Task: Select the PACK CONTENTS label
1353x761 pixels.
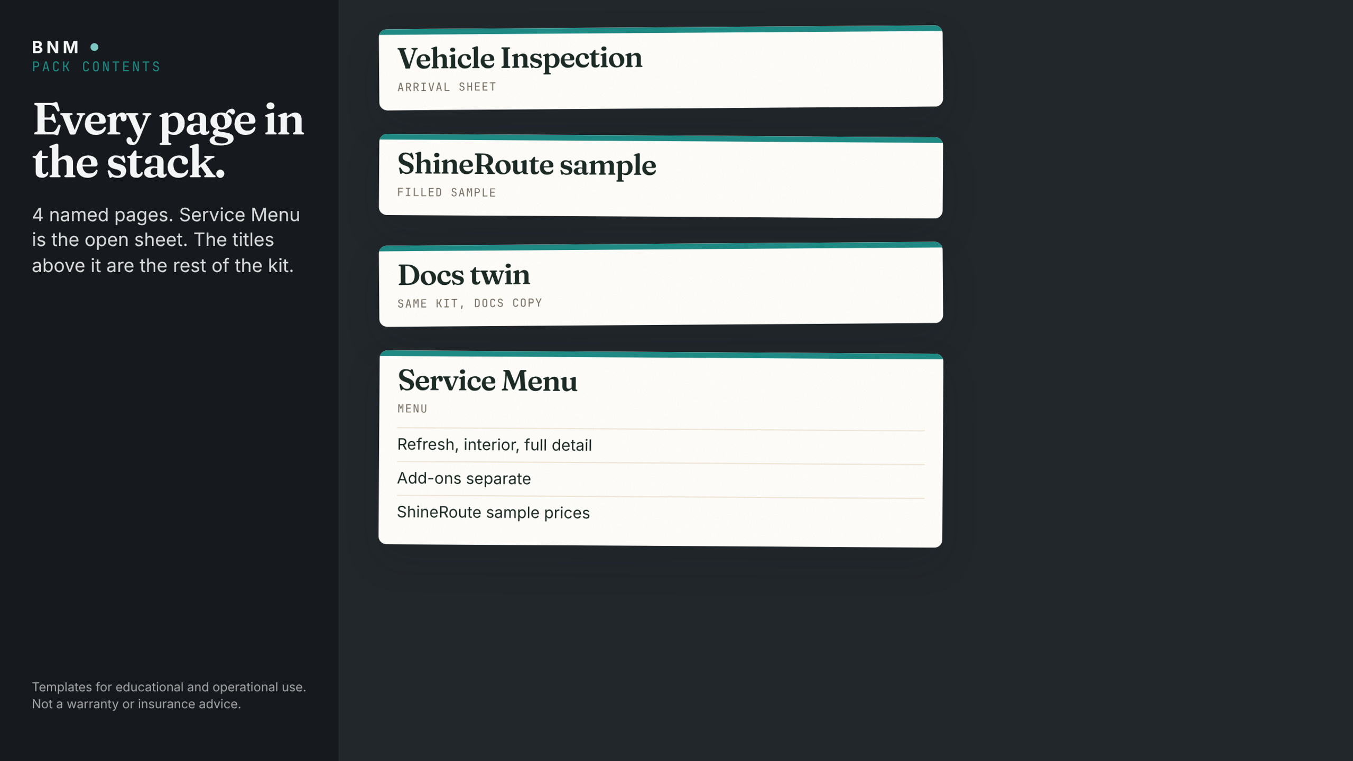Action: tap(96, 67)
